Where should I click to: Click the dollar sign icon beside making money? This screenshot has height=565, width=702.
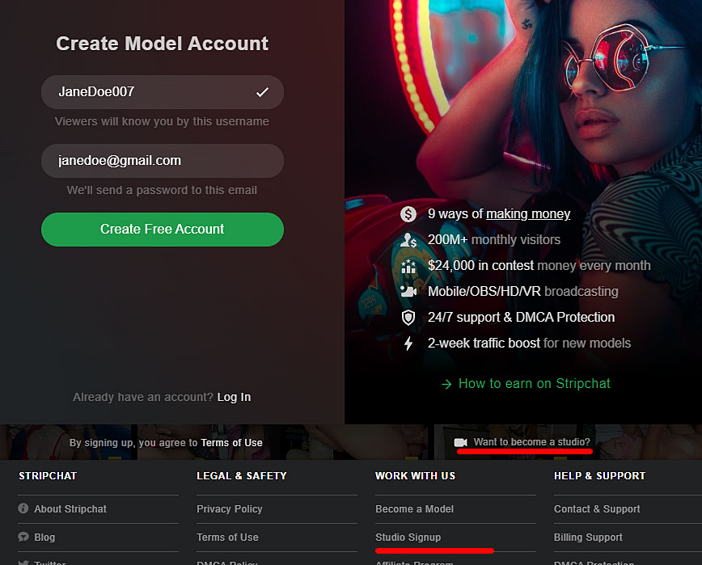pos(408,214)
